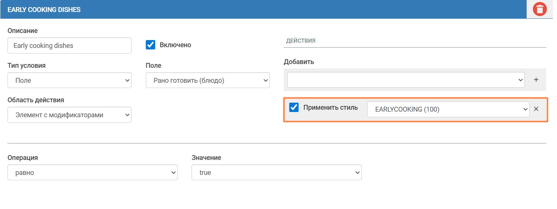
Task: Click the Включено label text
Action: click(x=175, y=45)
